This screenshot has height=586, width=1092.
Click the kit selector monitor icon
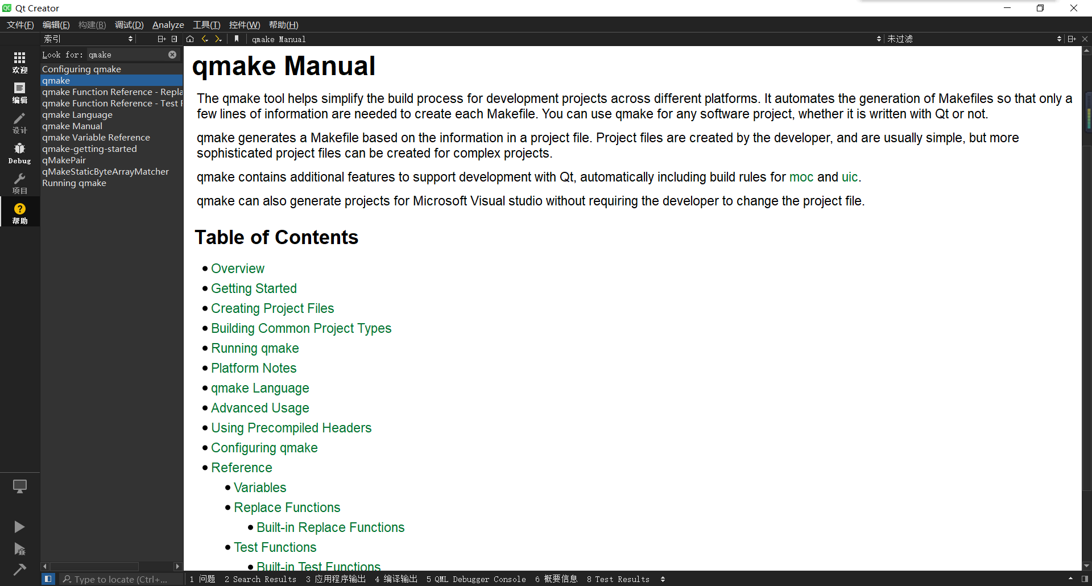pos(20,486)
